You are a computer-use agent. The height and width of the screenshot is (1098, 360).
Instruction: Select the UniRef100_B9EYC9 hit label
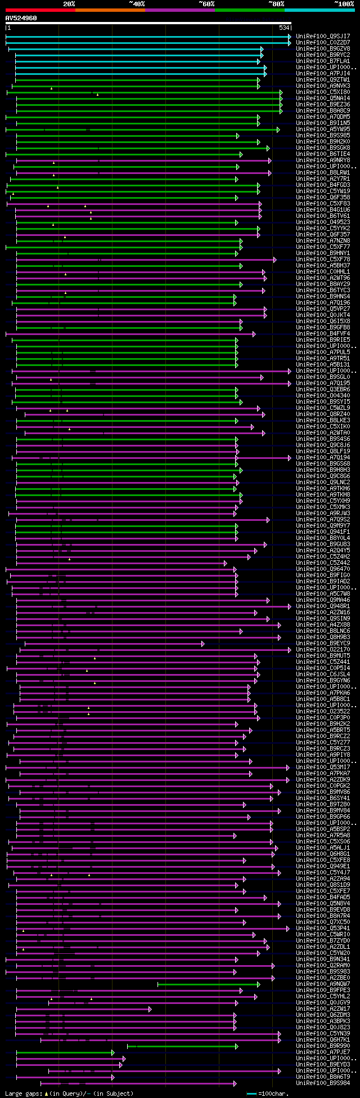coord(323,644)
